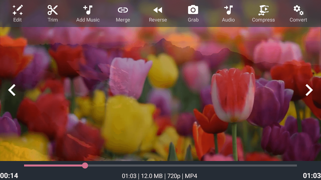Go to next video with right chevron

point(309,90)
